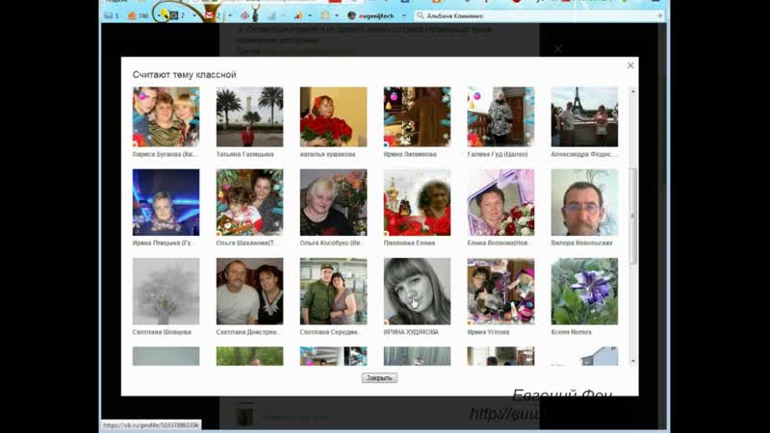The width and height of the screenshot is (770, 433).
Task: Click the name link Галина Гуд (Шапко)
Action: pyautogui.click(x=498, y=154)
